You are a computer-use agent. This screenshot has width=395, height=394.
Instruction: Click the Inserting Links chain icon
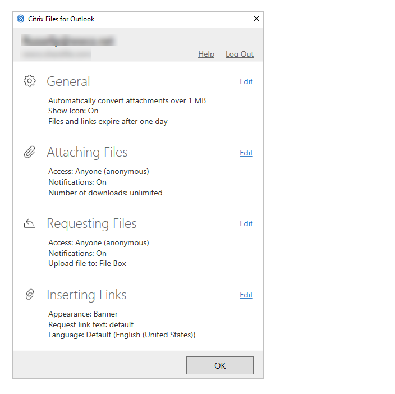(30, 294)
